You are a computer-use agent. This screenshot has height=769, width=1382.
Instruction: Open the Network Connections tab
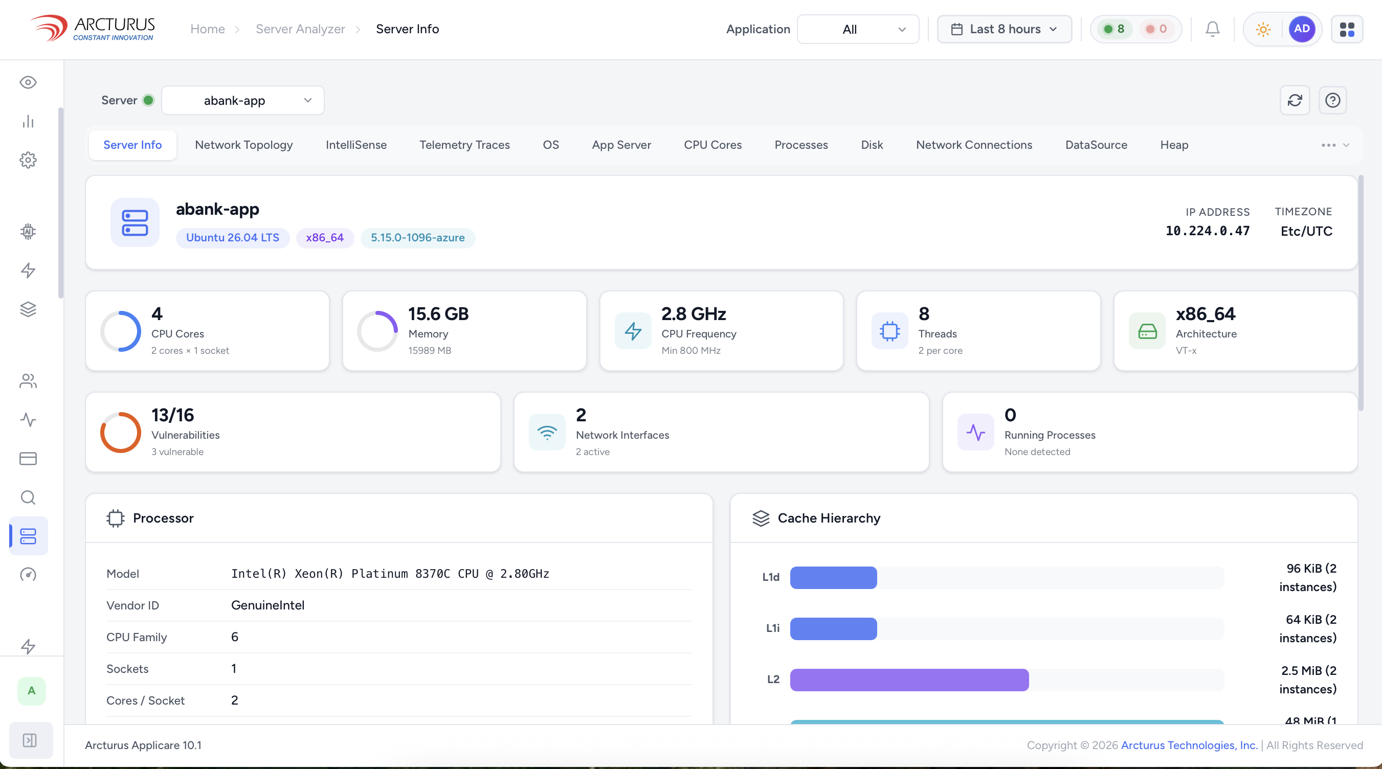(974, 145)
